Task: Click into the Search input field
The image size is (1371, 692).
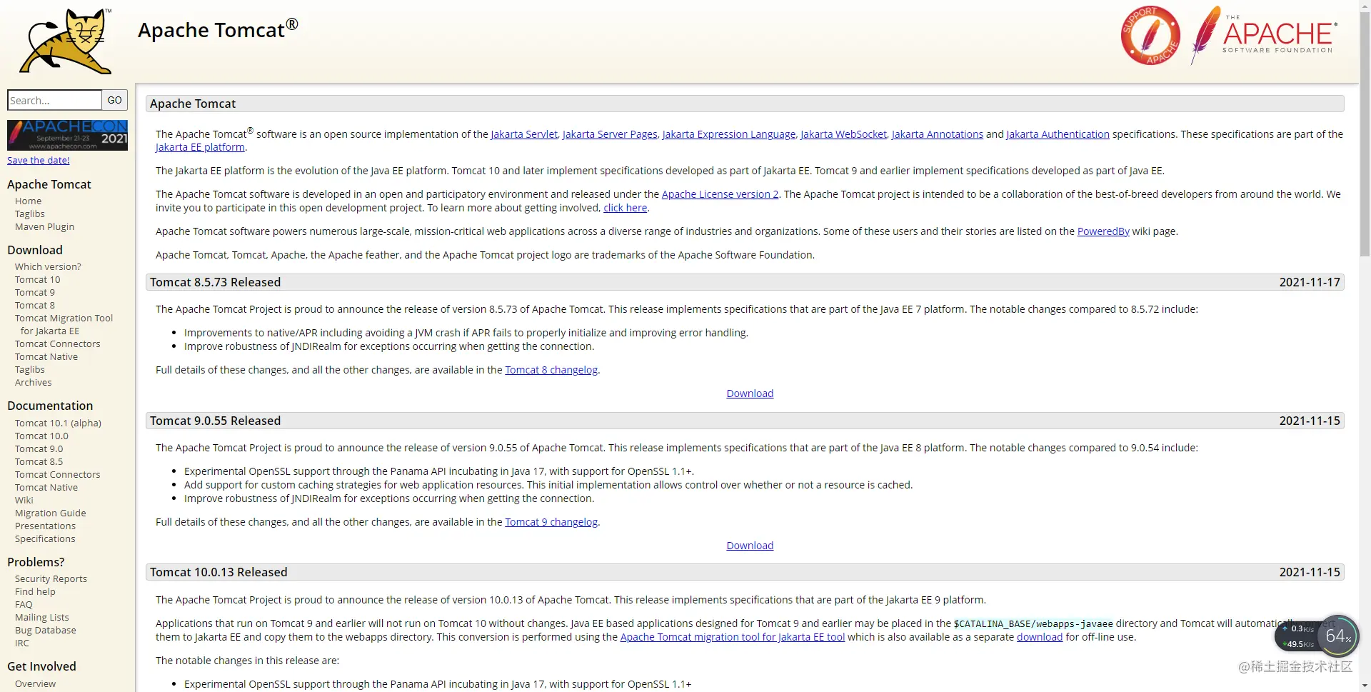Action: [x=54, y=100]
